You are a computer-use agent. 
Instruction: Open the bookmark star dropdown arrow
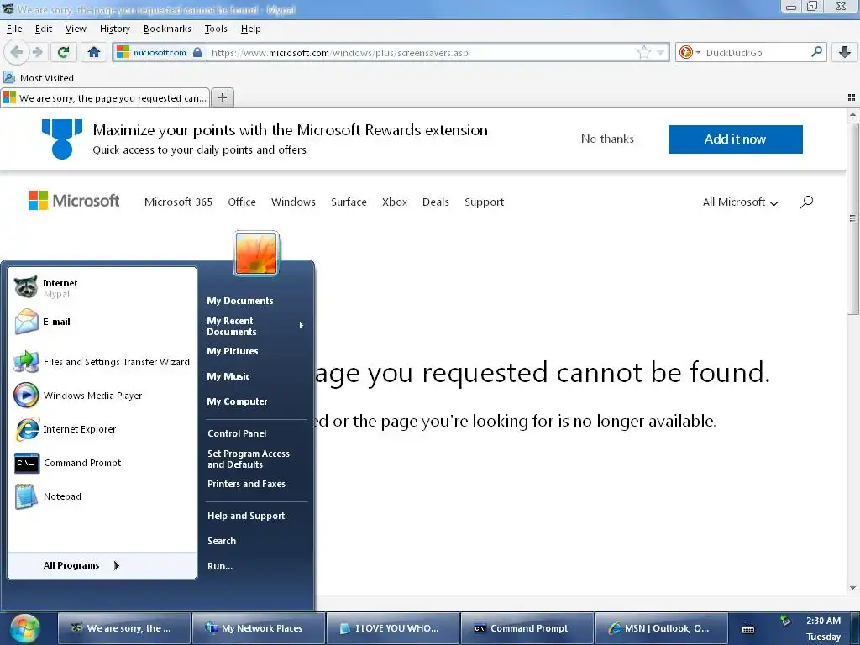tap(661, 53)
